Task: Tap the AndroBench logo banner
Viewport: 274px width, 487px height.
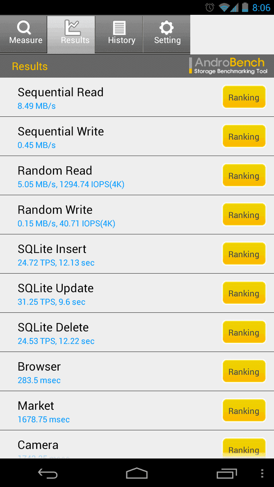Action: coord(228,65)
